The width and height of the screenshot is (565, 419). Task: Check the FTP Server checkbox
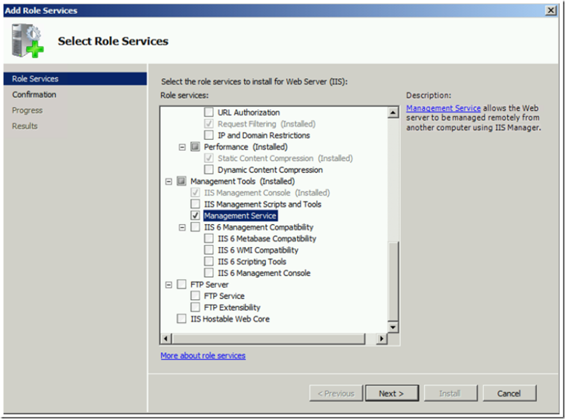pos(182,284)
